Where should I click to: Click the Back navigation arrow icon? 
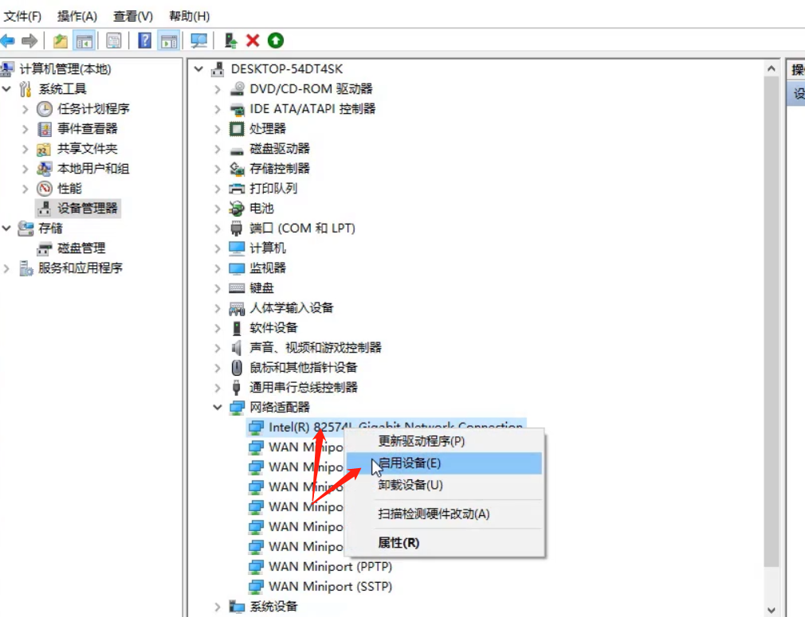click(x=8, y=40)
